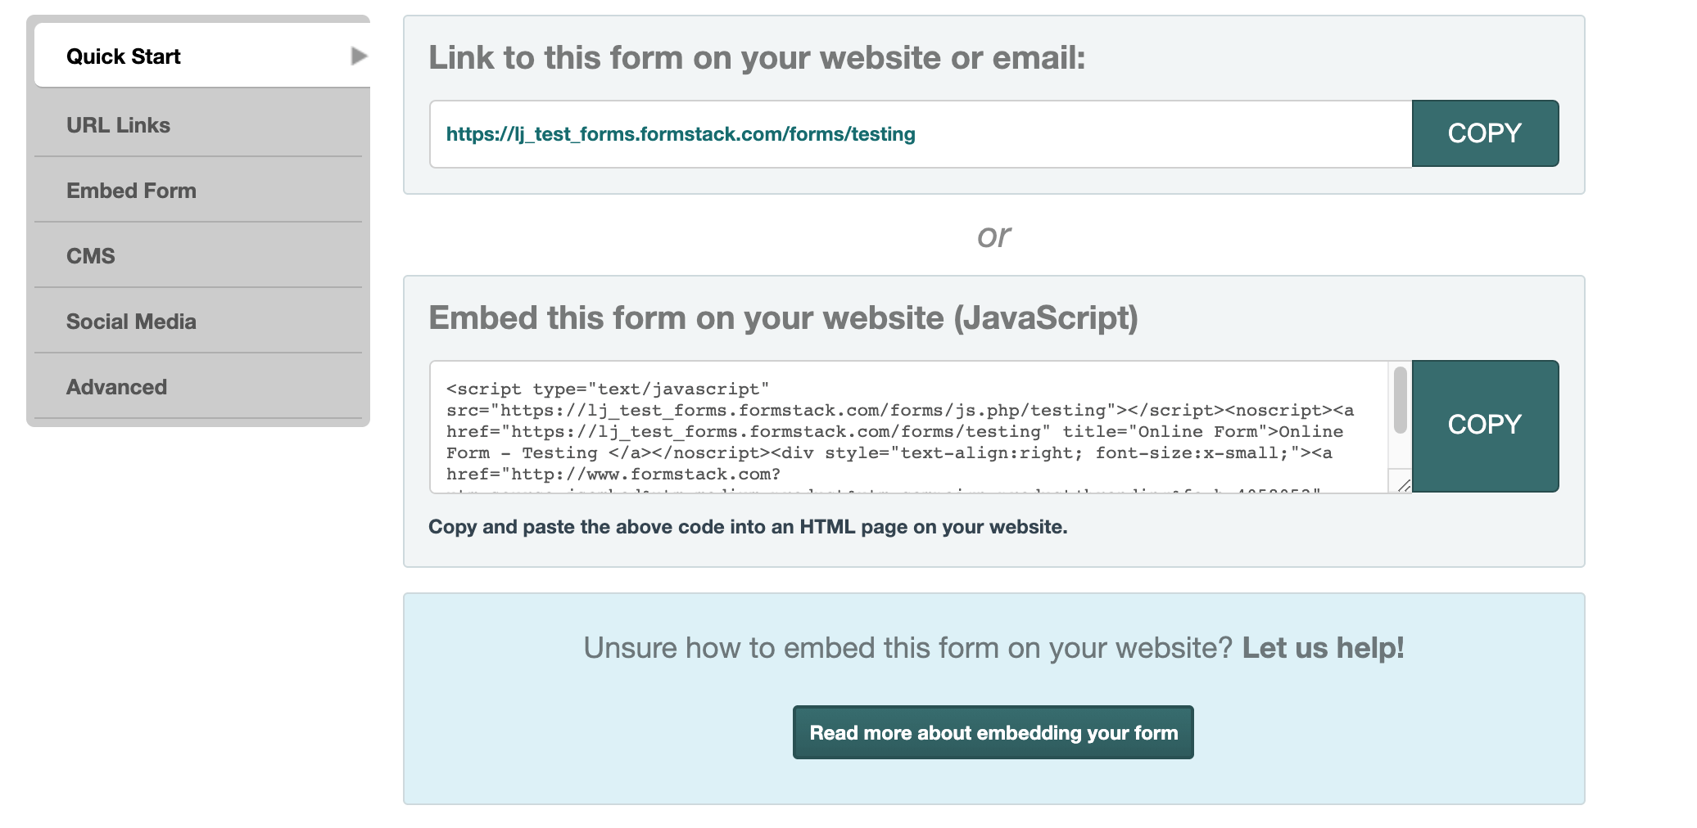The width and height of the screenshot is (1697, 828).
Task: Switch to the CMS section
Action: (93, 255)
